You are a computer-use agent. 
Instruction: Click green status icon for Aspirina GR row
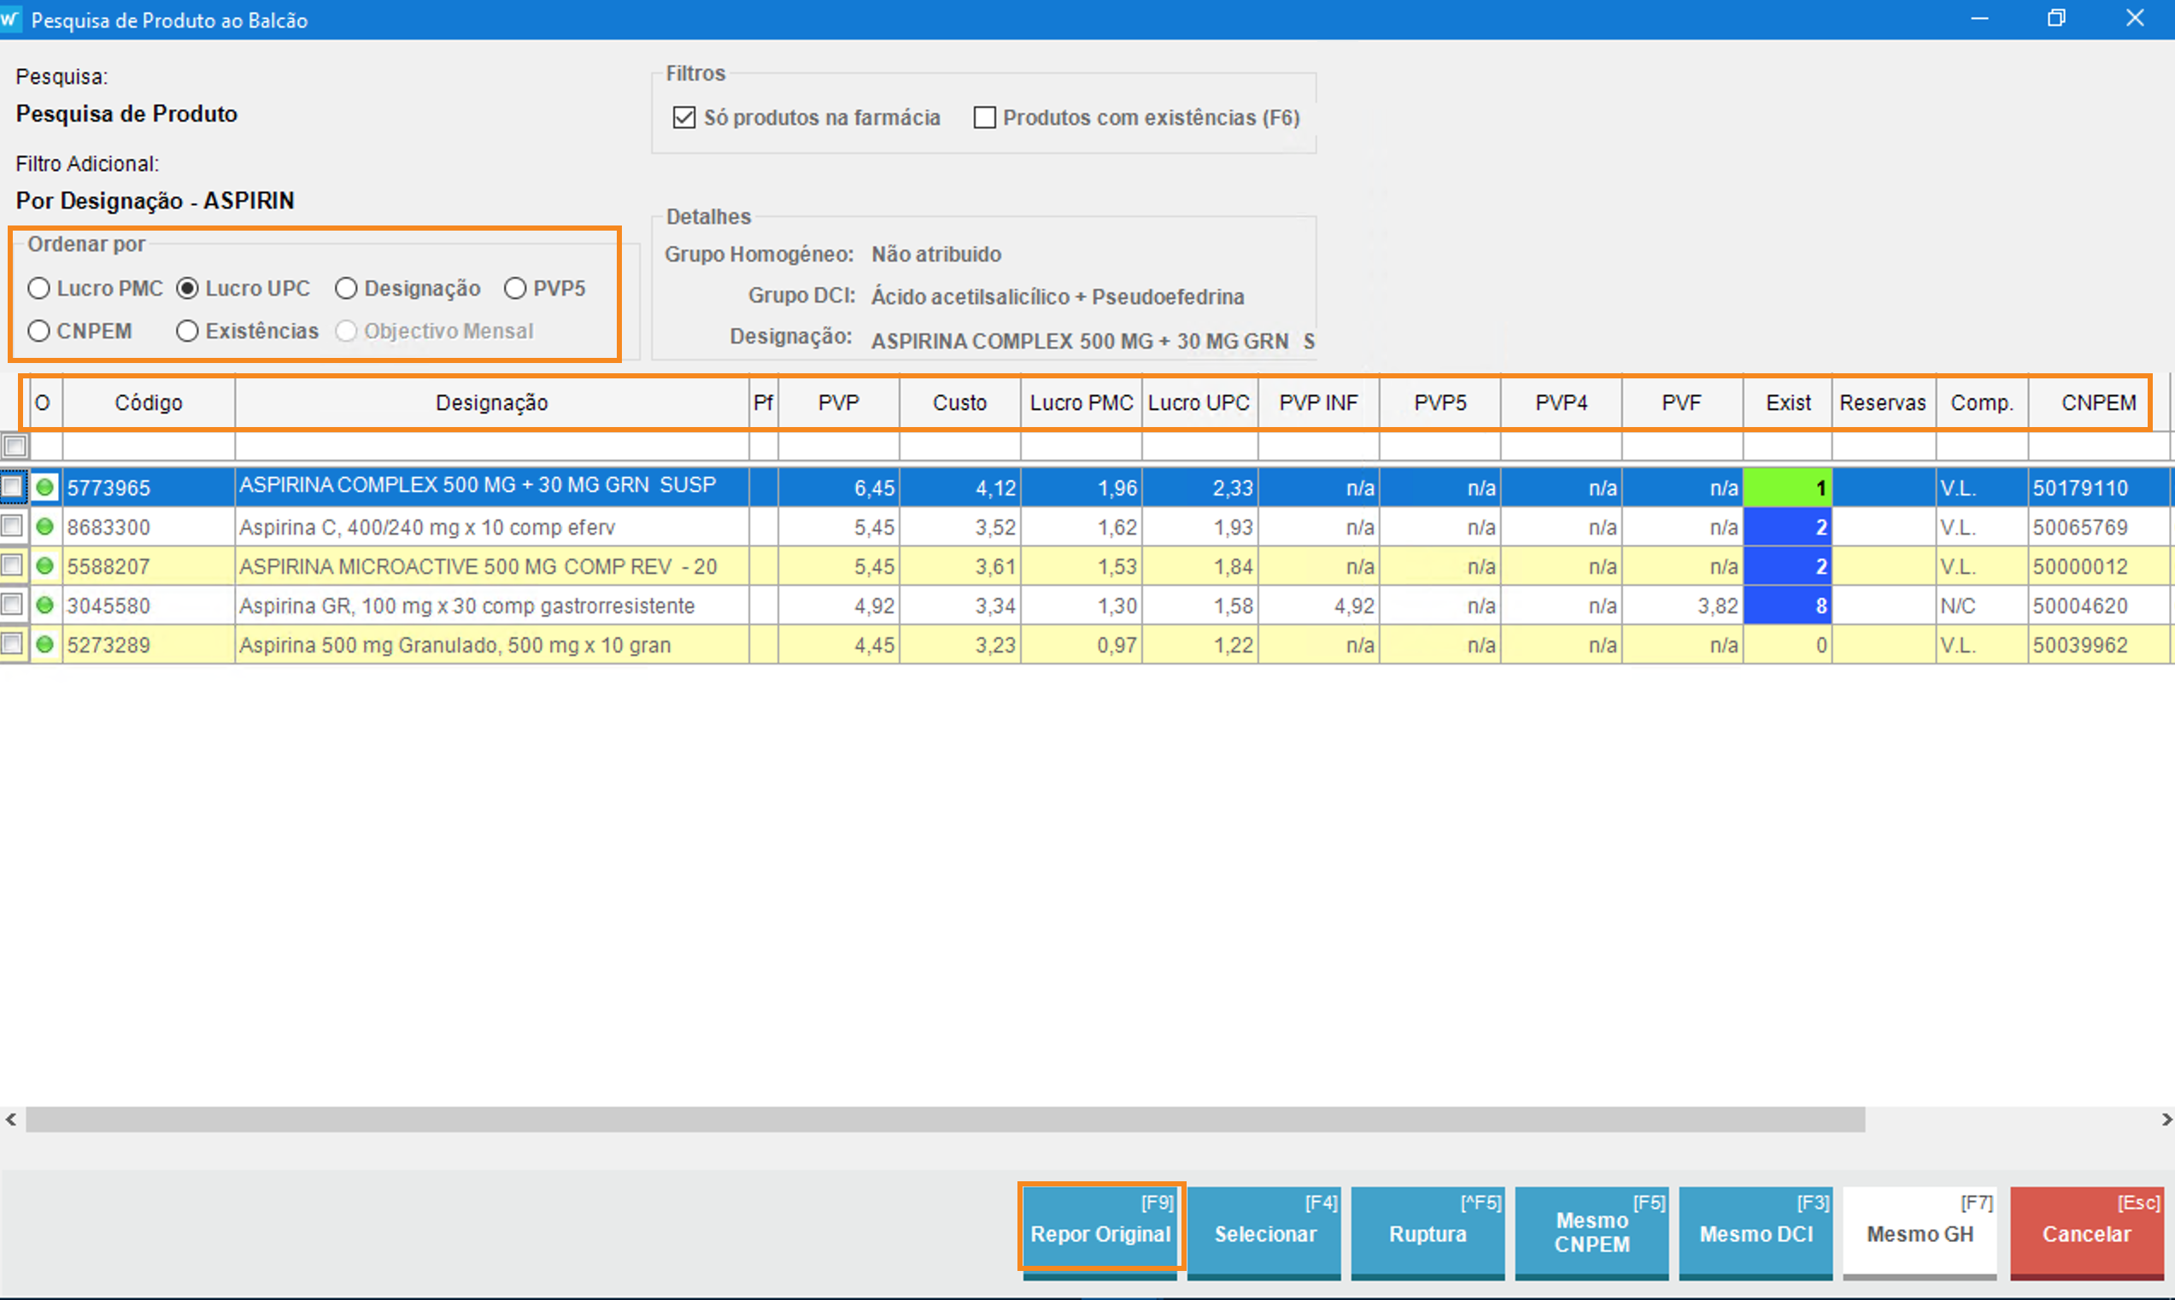44,606
